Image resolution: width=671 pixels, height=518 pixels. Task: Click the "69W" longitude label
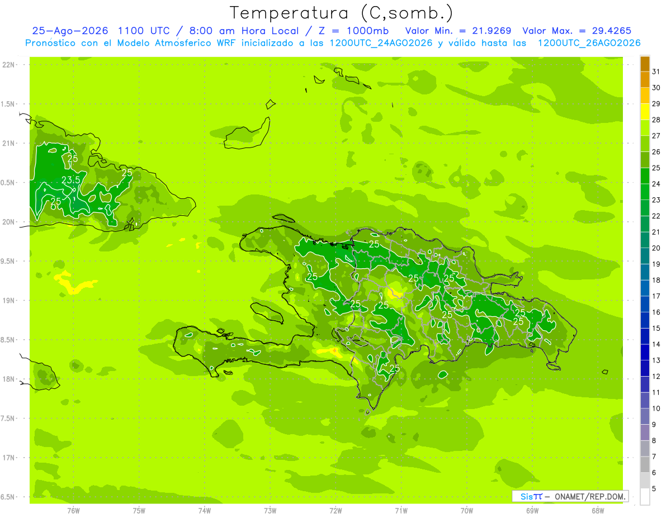coord(532,511)
